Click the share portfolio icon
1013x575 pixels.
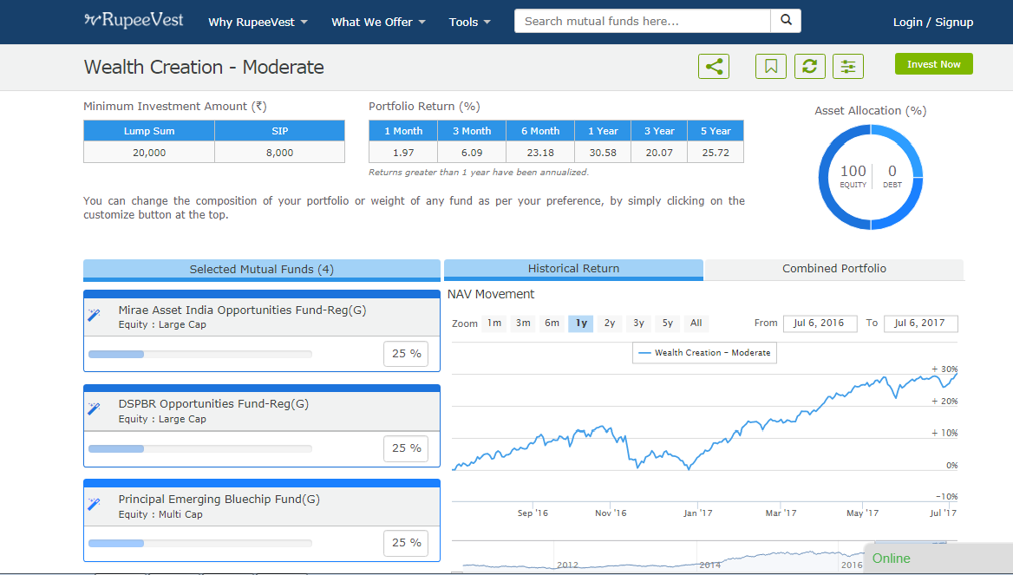pos(713,66)
